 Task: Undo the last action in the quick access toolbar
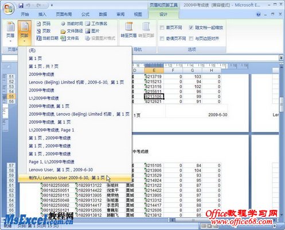coord(29,6)
